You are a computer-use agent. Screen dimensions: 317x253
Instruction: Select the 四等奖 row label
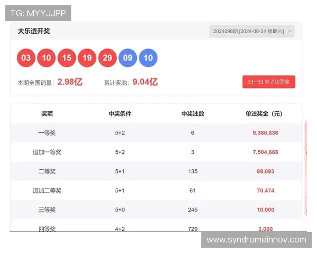coord(47,229)
